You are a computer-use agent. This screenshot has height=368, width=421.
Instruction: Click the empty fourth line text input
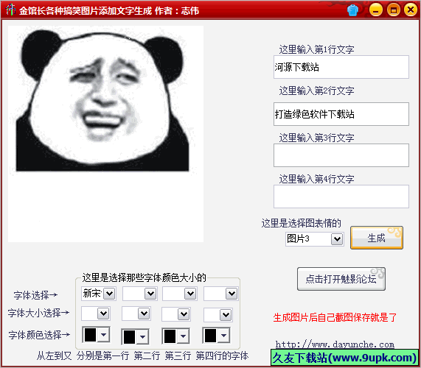click(341, 197)
